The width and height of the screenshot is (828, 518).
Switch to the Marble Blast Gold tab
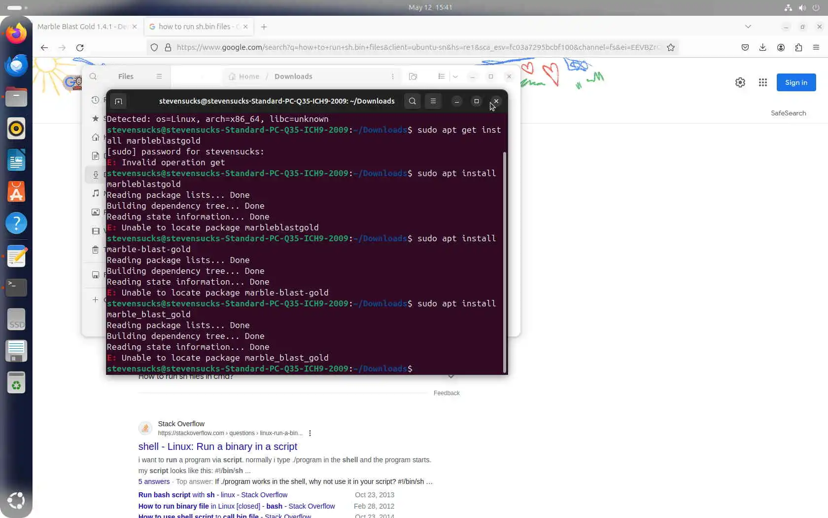point(83,27)
